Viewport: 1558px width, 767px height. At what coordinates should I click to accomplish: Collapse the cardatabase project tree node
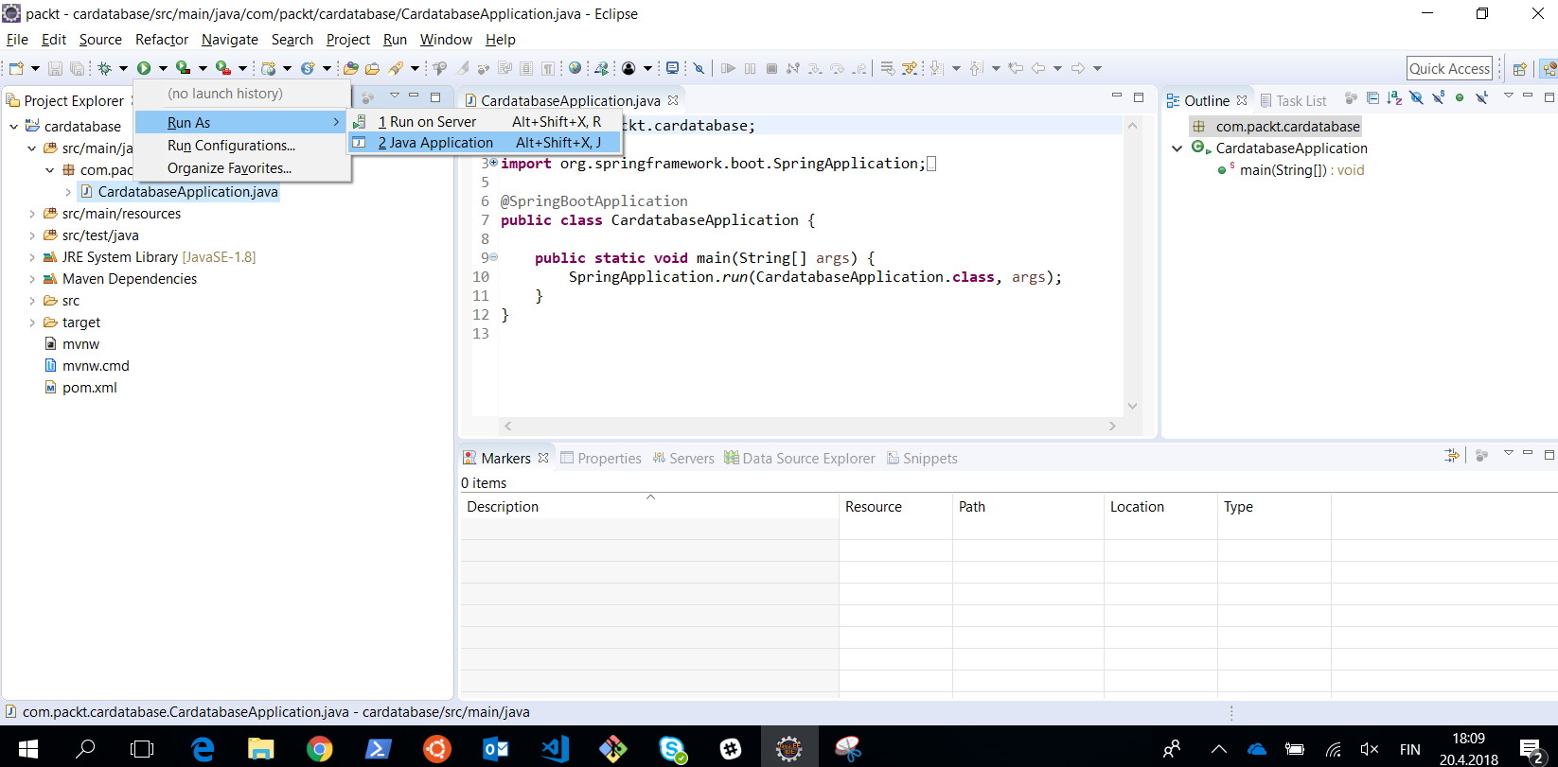(x=13, y=126)
